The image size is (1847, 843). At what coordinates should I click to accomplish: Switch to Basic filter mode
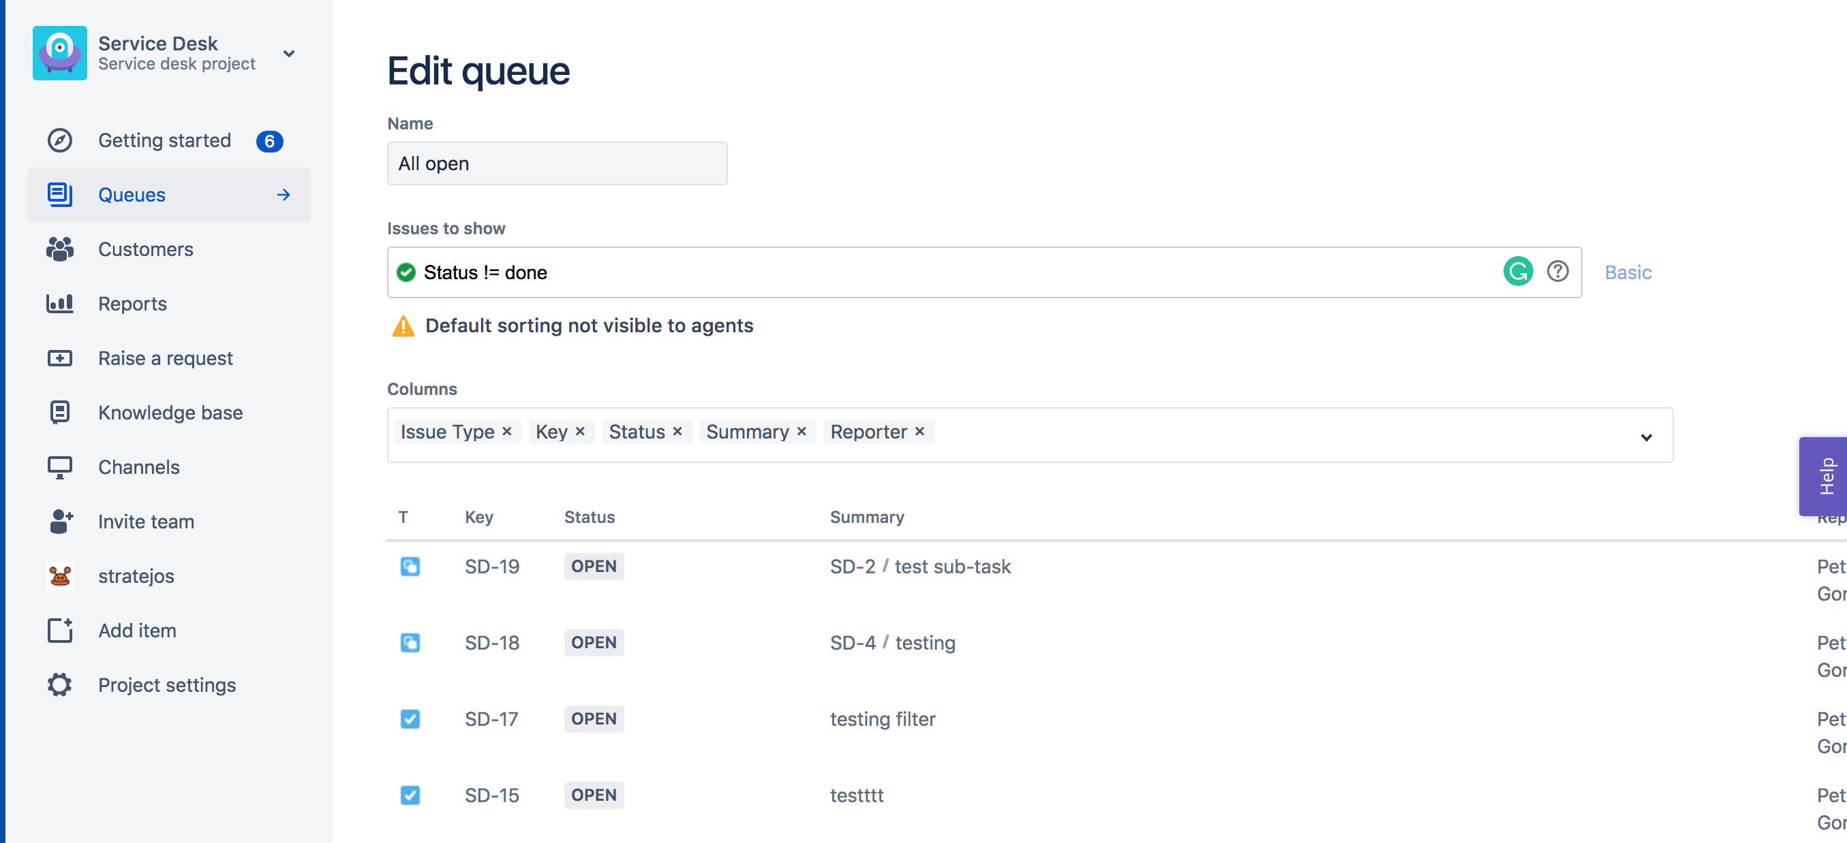coord(1628,272)
